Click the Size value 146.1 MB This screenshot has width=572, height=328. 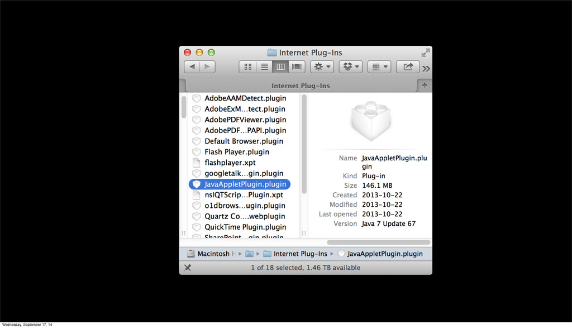(377, 186)
